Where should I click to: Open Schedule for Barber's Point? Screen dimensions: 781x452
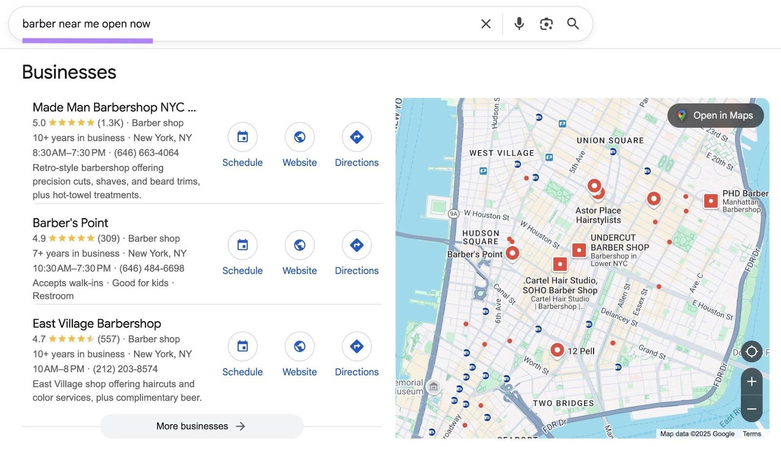[x=243, y=245]
